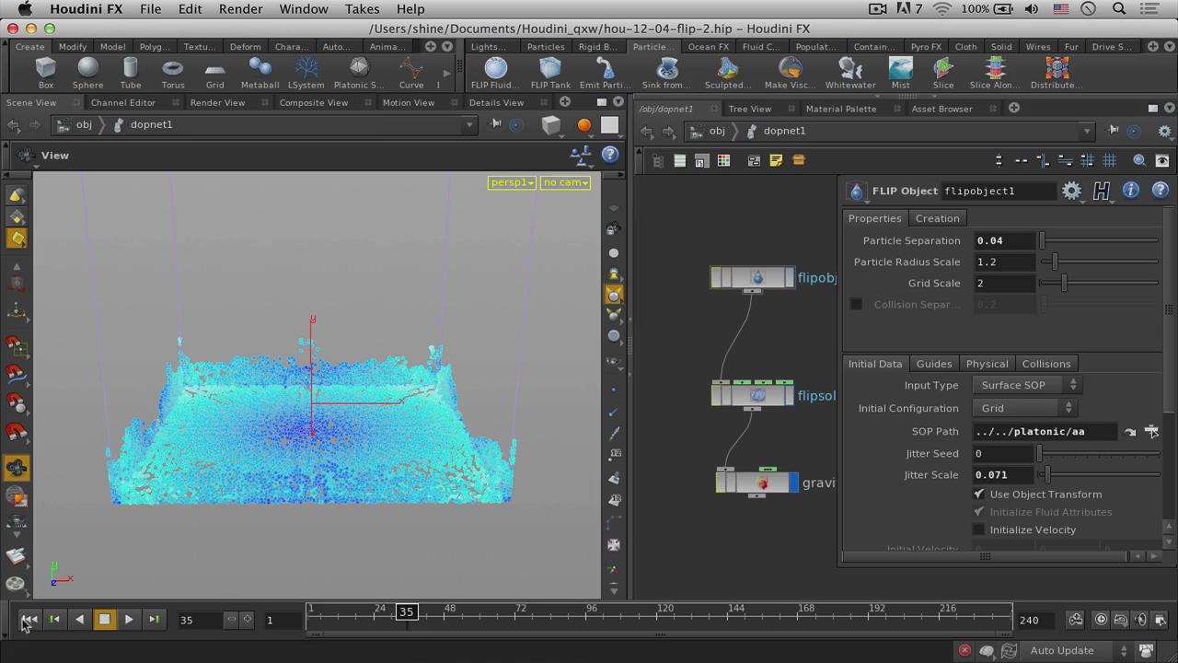1178x663 pixels.
Task: Open the Pyro FX shelf tab
Action: [x=926, y=46]
